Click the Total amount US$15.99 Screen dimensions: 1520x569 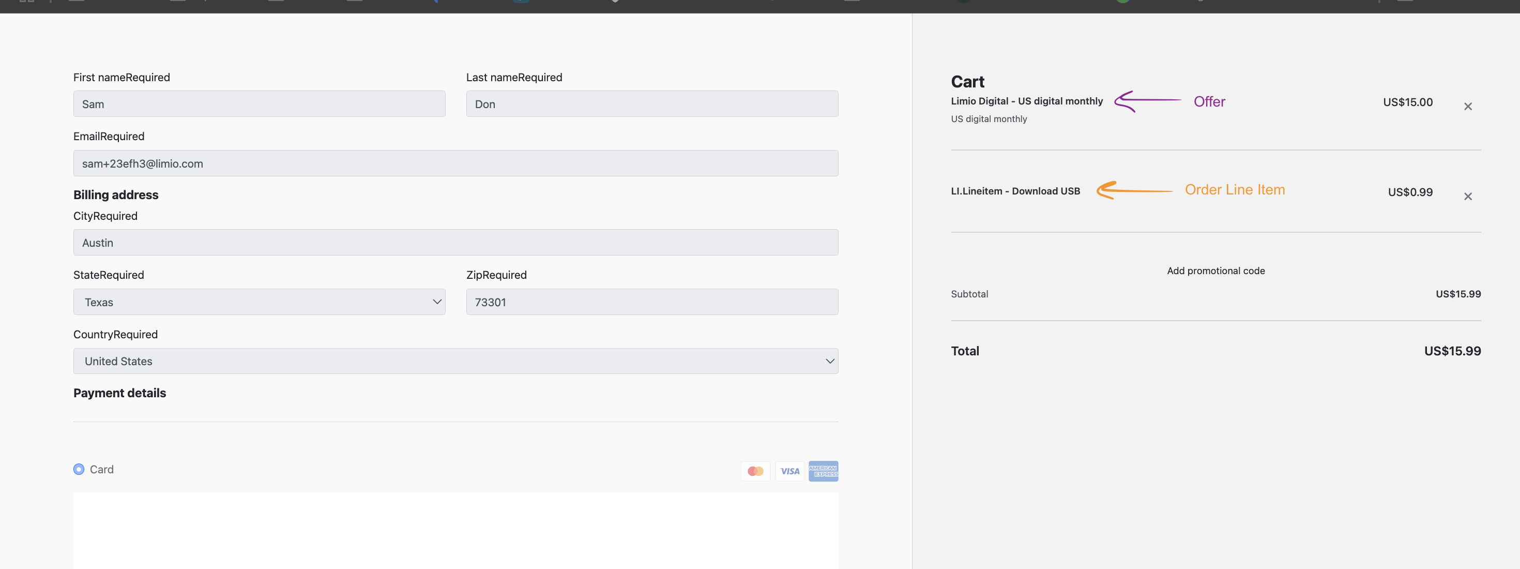click(1452, 351)
